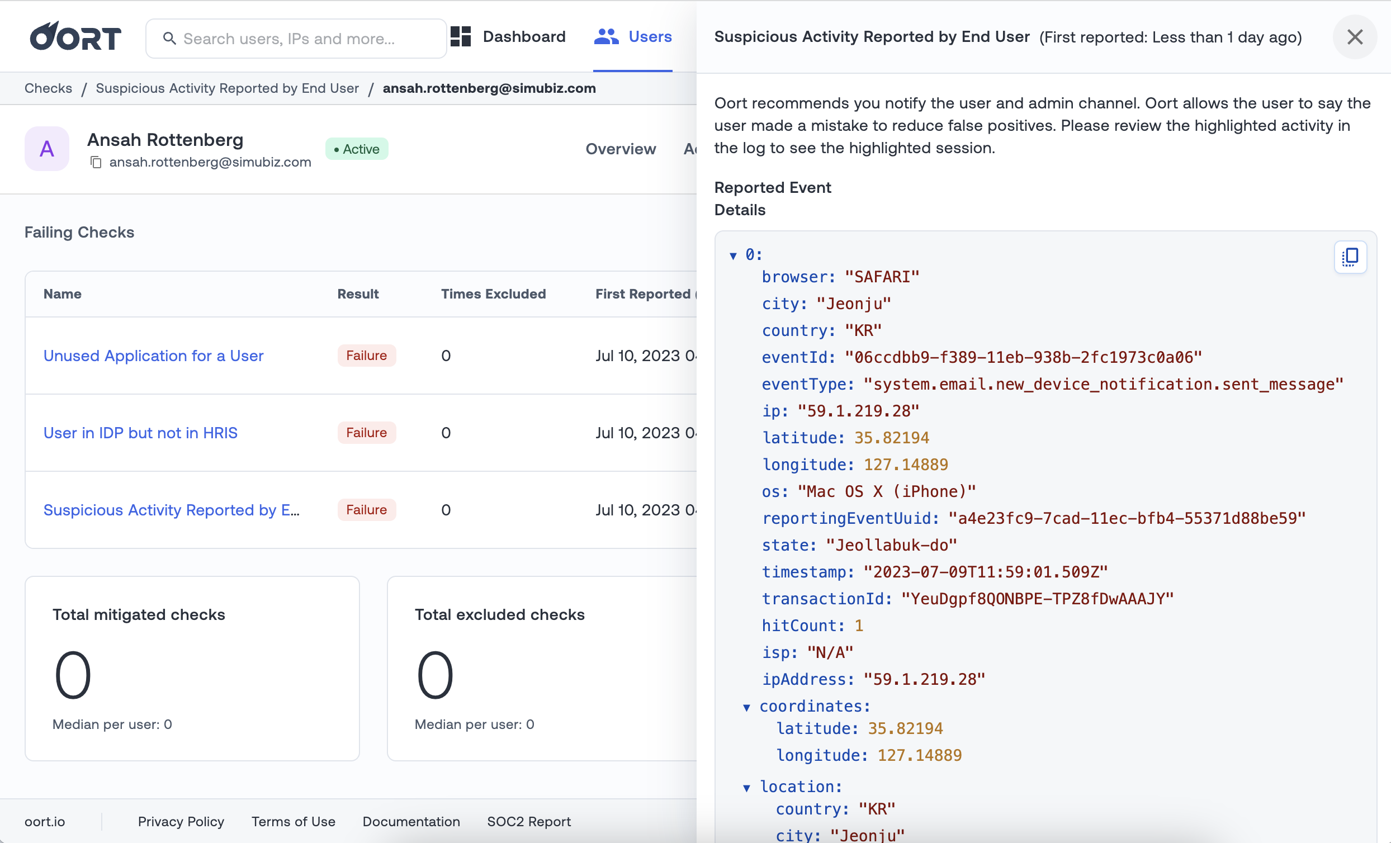The height and width of the screenshot is (843, 1391).
Task: Click the search magnifier icon
Action: click(x=169, y=39)
